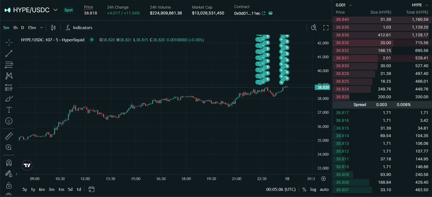Select the ruler measure tool
This screenshot has width=432, height=197.
point(9,136)
